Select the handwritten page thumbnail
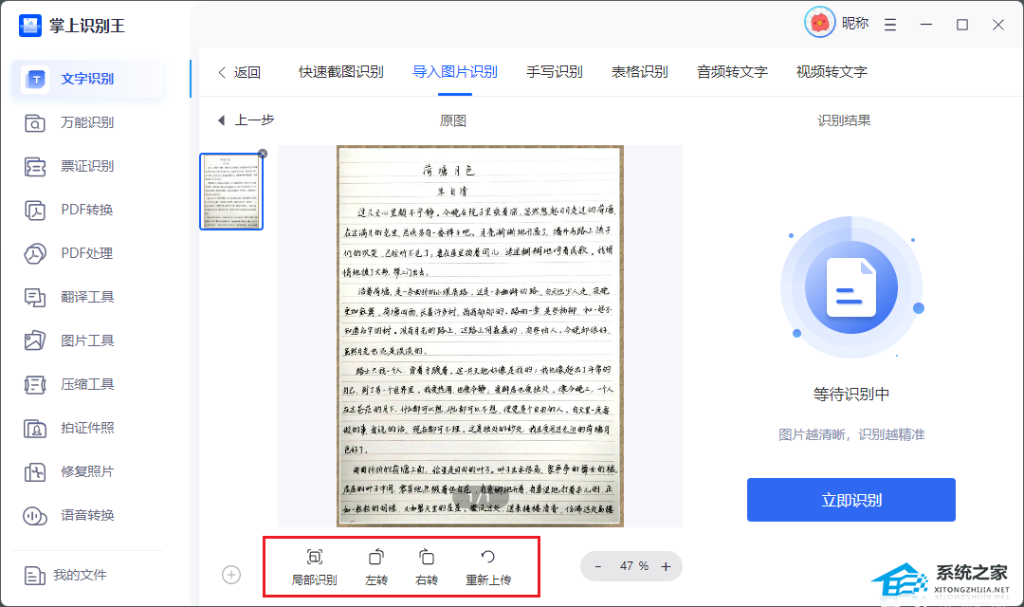 pyautogui.click(x=231, y=192)
